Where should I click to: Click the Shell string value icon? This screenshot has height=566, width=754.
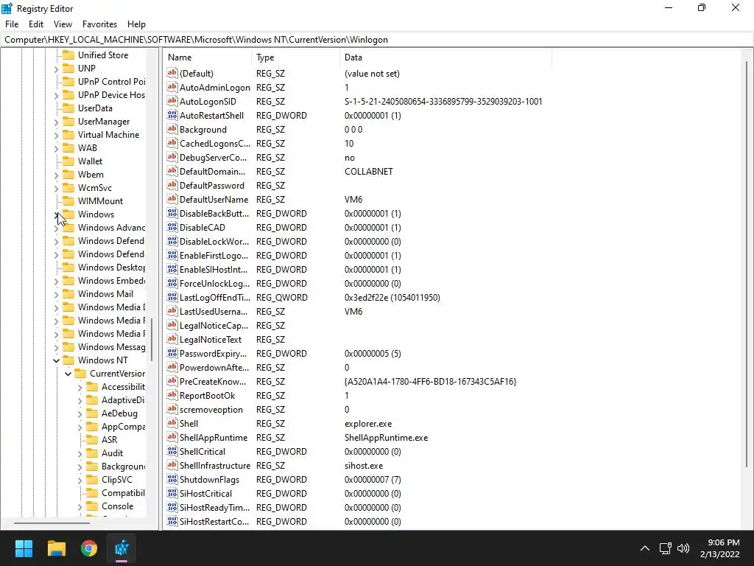[172, 423]
